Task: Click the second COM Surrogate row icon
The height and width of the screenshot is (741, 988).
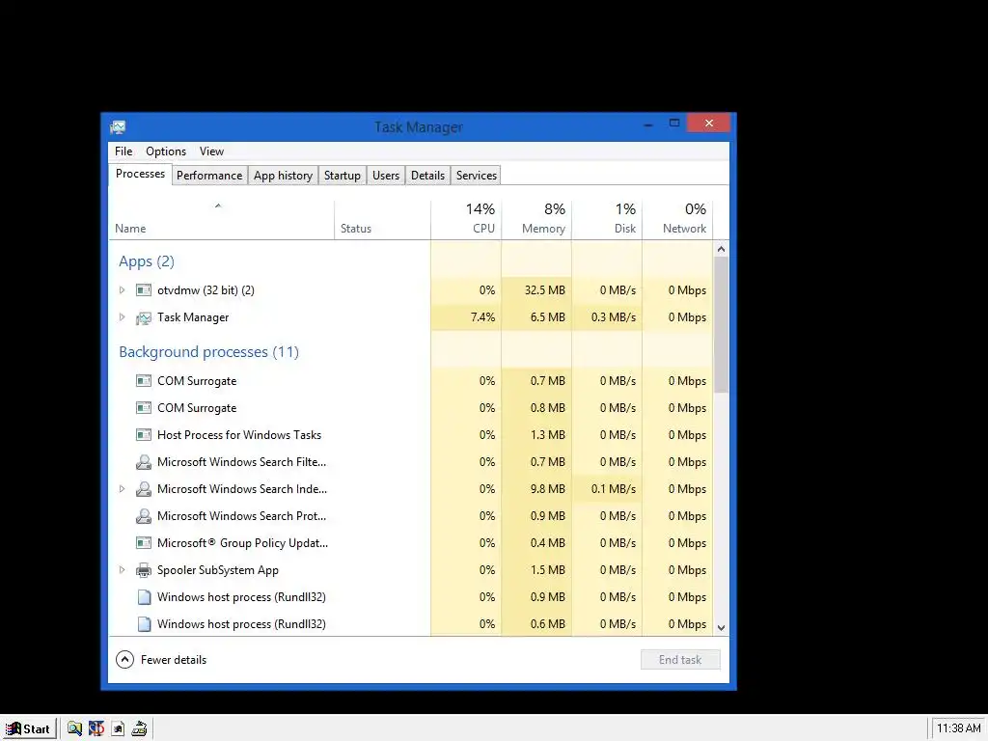Action: [x=144, y=408]
